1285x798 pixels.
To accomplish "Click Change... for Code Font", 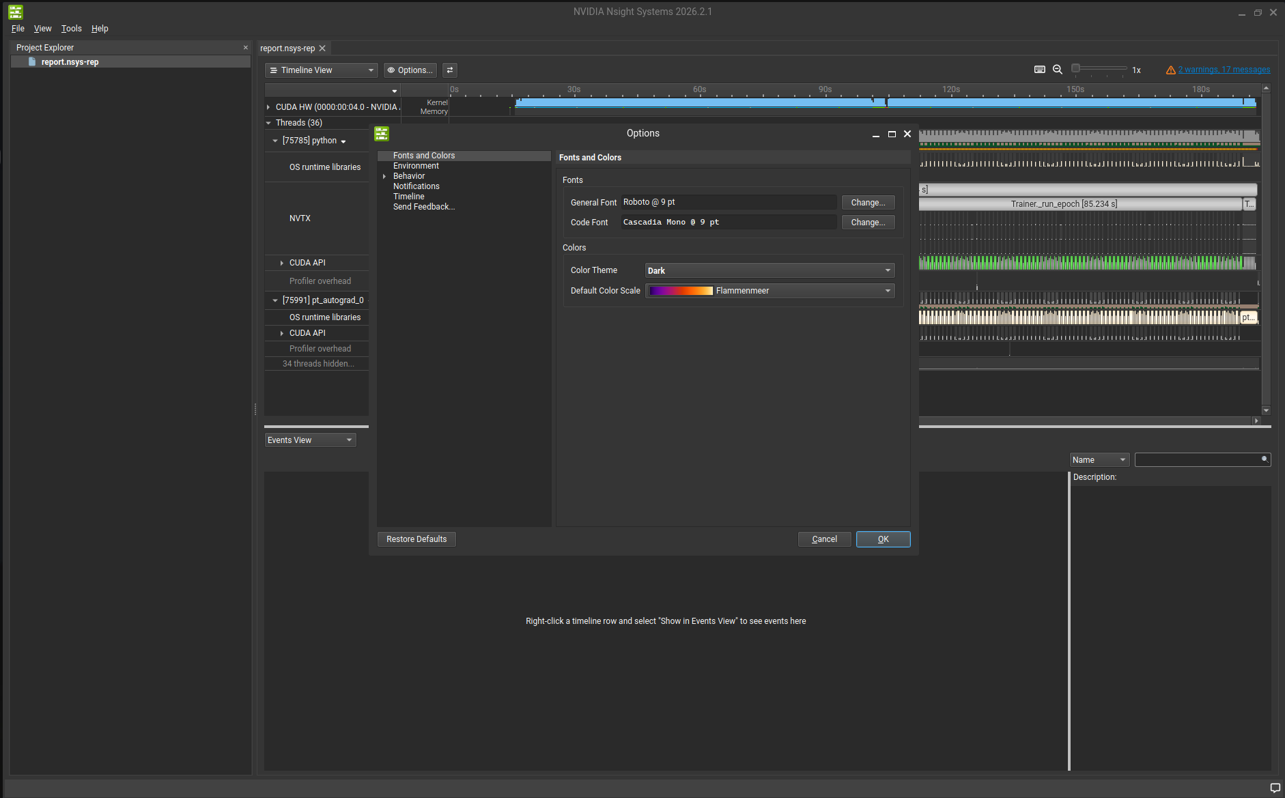I will pyautogui.click(x=868, y=223).
